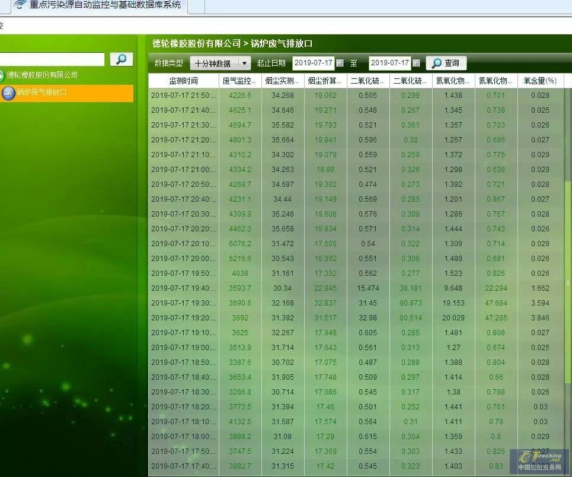Select row 2019-07-17 19:50 time cell
The width and height of the screenshot is (572, 477).
(184, 273)
